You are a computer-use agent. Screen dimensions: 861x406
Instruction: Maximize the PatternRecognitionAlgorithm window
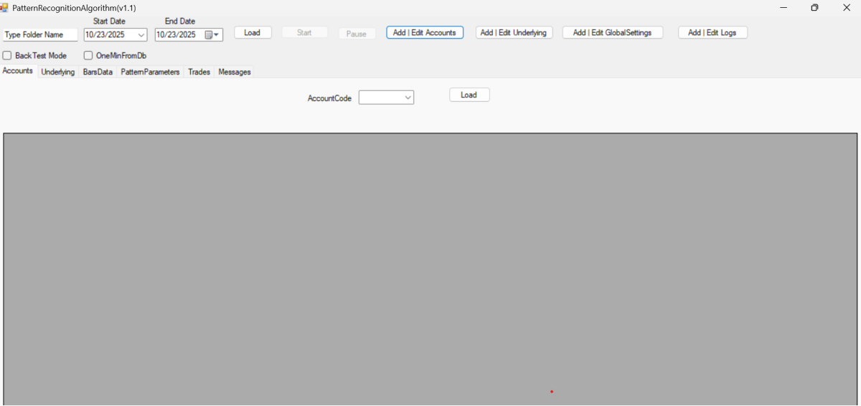[814, 7]
